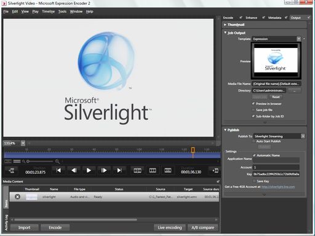Switch to the Enhance tab

click(x=252, y=18)
